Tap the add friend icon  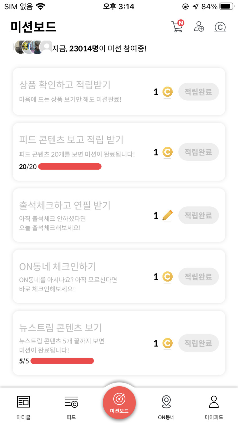coord(199,27)
